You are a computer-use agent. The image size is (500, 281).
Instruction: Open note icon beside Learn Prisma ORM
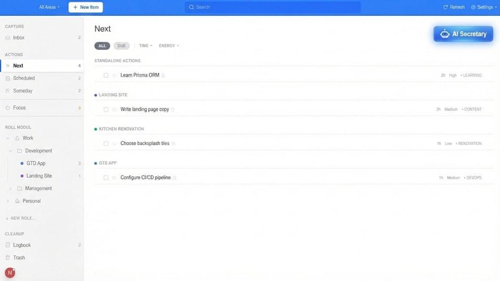coord(163,76)
